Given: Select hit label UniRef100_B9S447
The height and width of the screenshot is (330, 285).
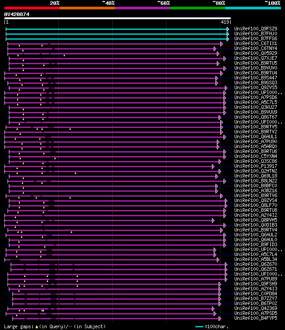Looking at the screenshot, I should [x=256, y=78].
